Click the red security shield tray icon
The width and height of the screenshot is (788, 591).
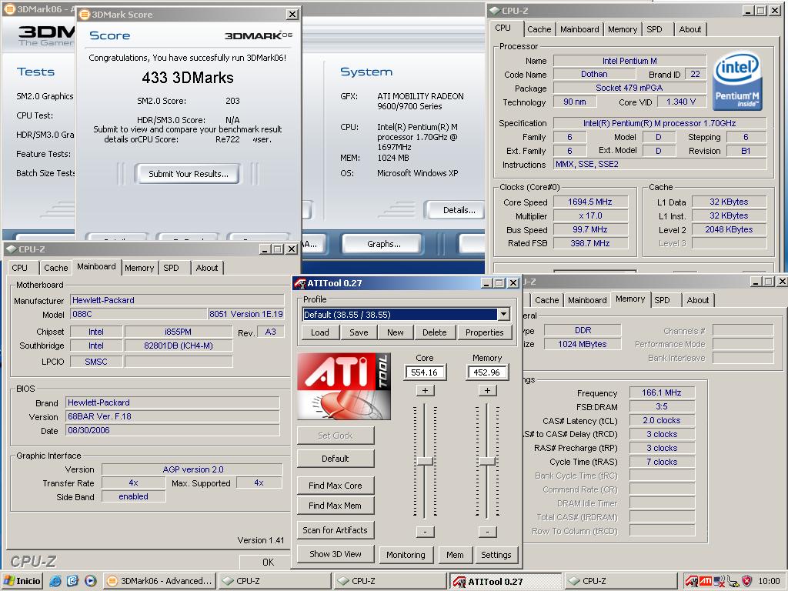tap(746, 581)
